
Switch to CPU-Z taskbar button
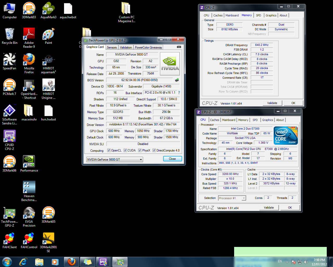click(x=103, y=262)
